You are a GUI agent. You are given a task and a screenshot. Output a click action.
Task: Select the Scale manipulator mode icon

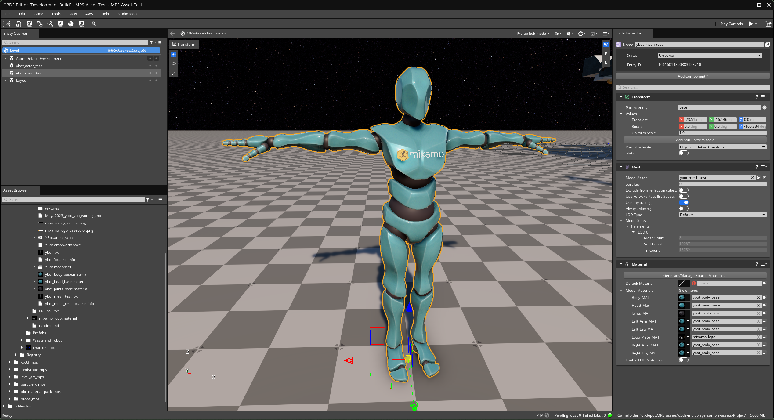[174, 73]
